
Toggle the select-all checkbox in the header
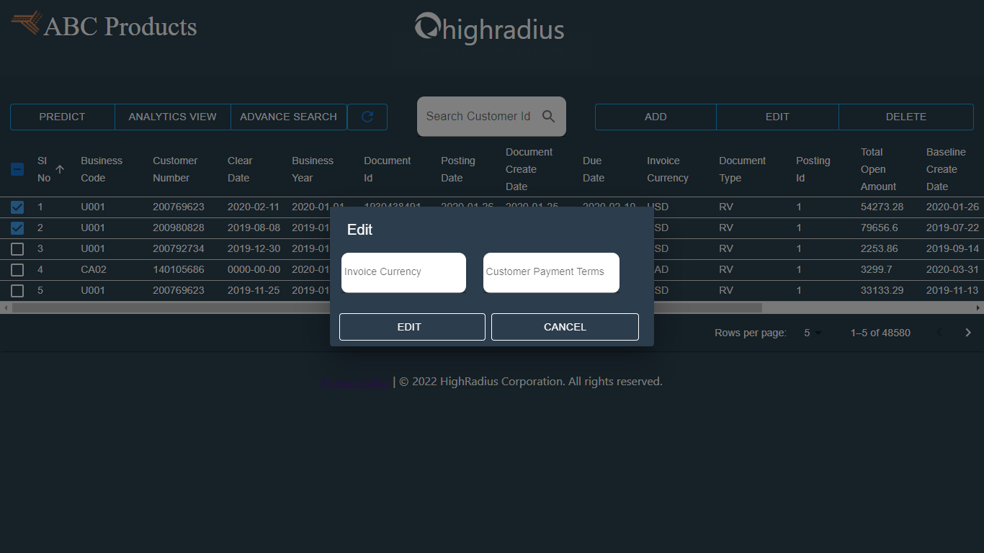17,169
